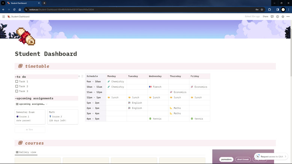The width and height of the screenshot is (292, 164).
Task: Click the timetable heading flower icon
Action: pyautogui.click(x=21, y=66)
